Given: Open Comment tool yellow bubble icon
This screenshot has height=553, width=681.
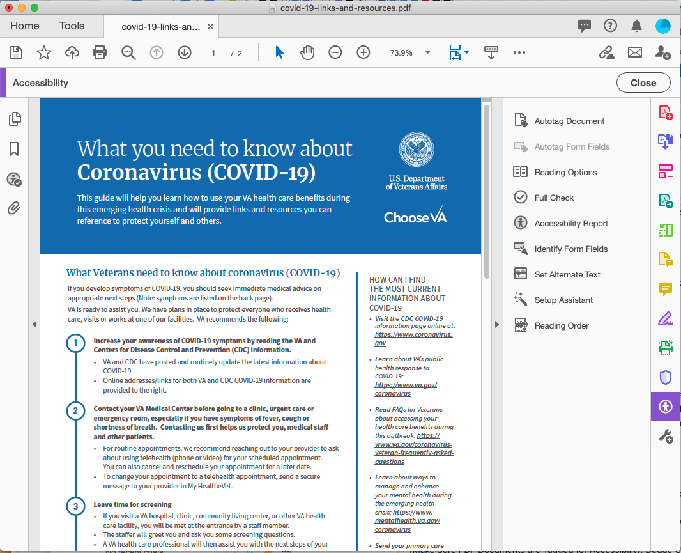Looking at the screenshot, I should 666,288.
